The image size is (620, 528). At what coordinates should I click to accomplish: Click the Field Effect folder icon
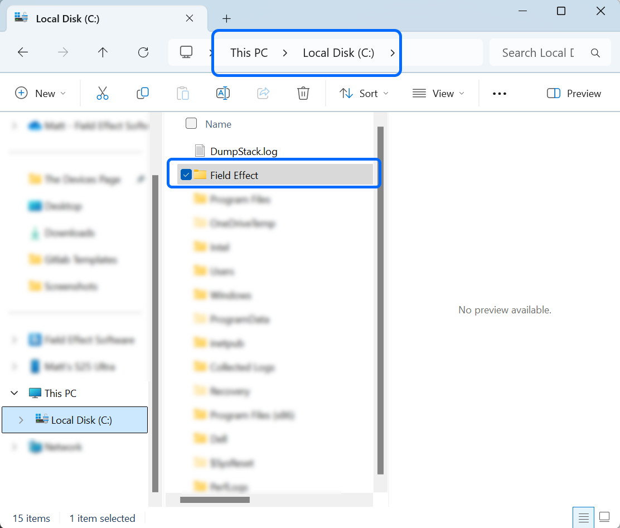tap(200, 175)
